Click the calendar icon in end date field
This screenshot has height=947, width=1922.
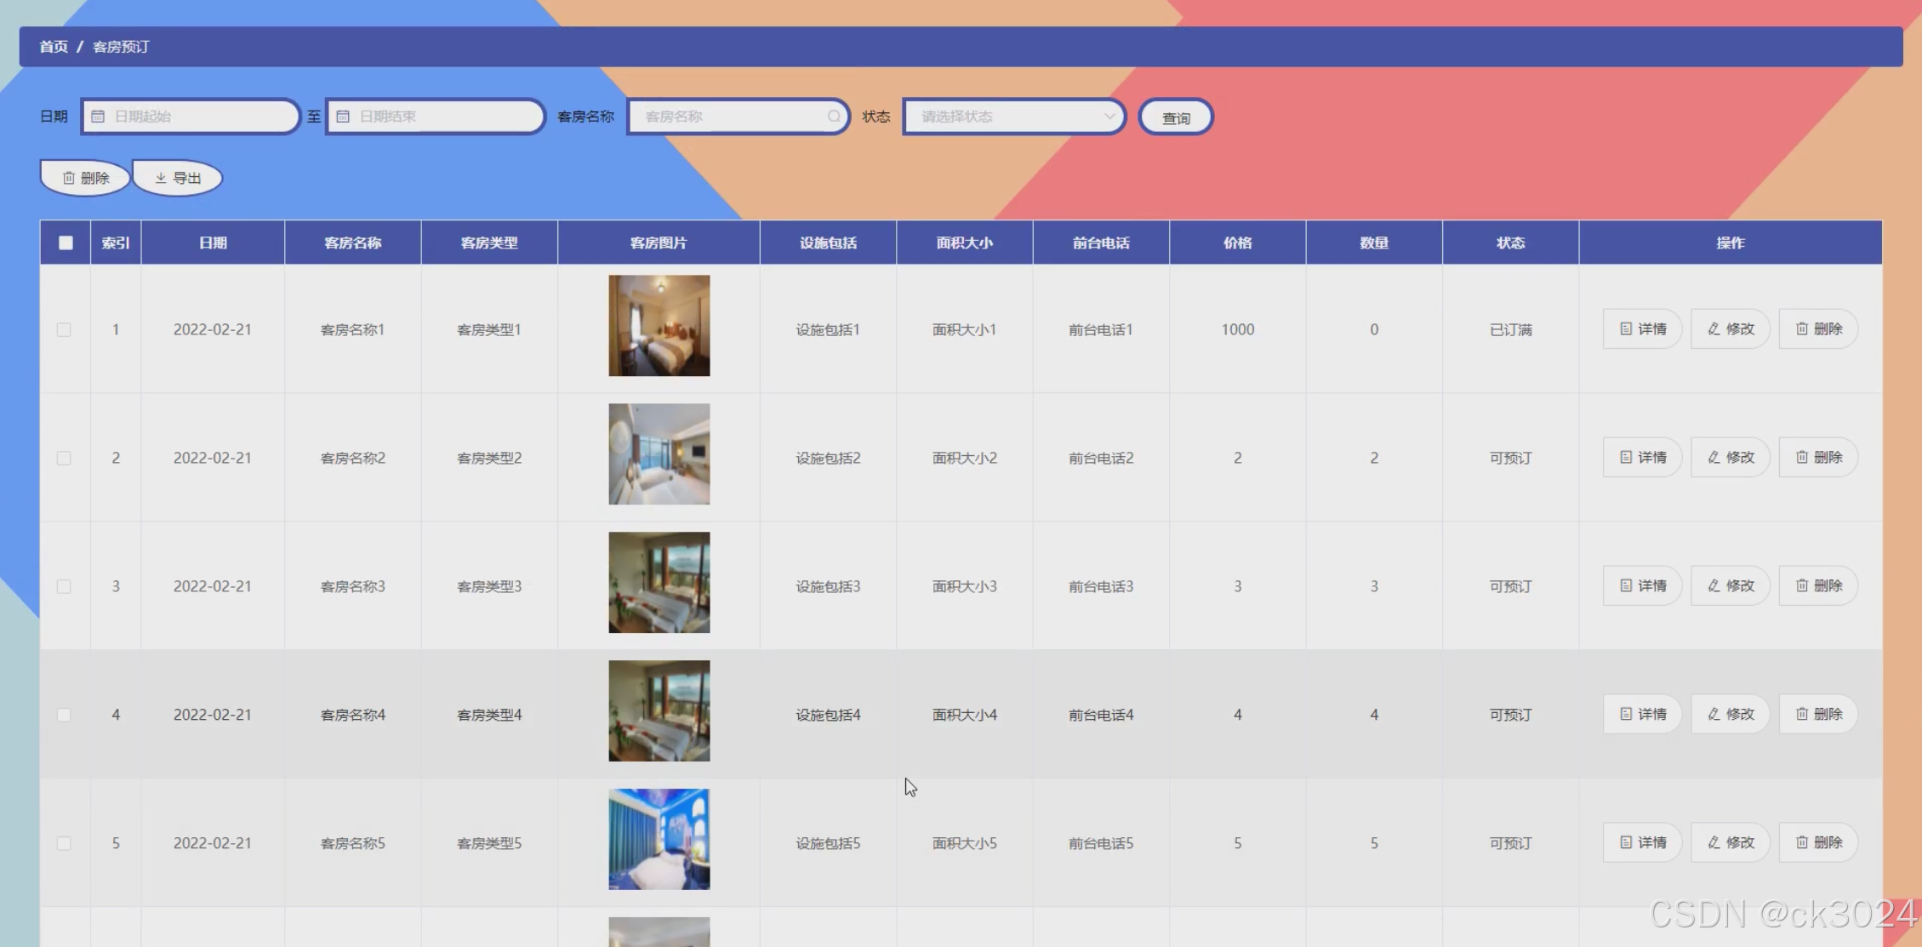click(x=343, y=117)
